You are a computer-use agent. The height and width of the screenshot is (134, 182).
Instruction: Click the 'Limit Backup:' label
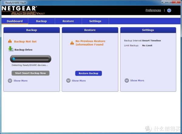click(x=131, y=46)
